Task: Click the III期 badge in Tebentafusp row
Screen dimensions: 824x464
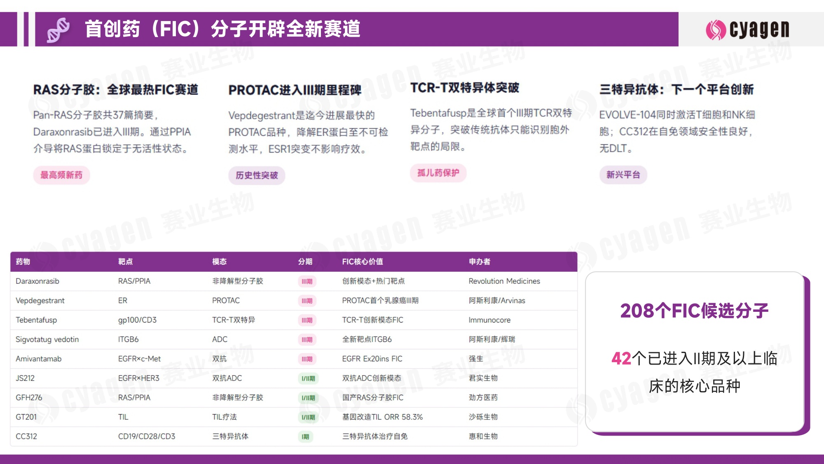Action: tap(307, 320)
